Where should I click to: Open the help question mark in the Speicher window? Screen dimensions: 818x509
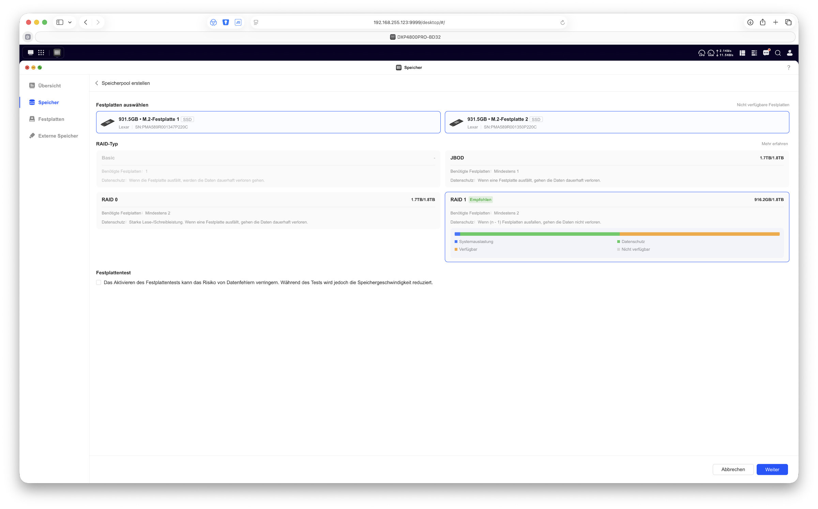tap(788, 67)
